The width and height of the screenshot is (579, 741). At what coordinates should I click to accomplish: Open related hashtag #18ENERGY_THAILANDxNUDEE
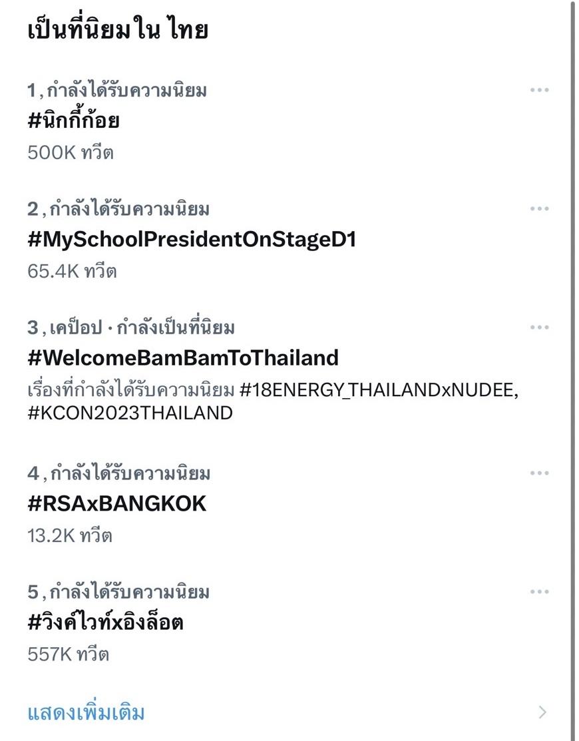point(378,390)
